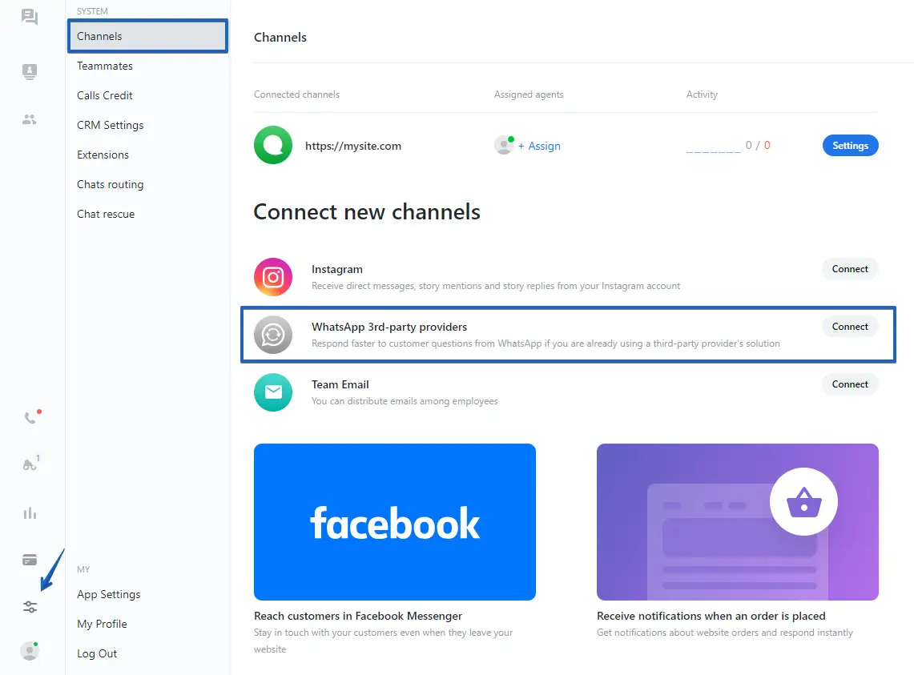Screen dimensions: 914x675
Task: Click the user avatar at sidebar bottom
Action: (30, 652)
